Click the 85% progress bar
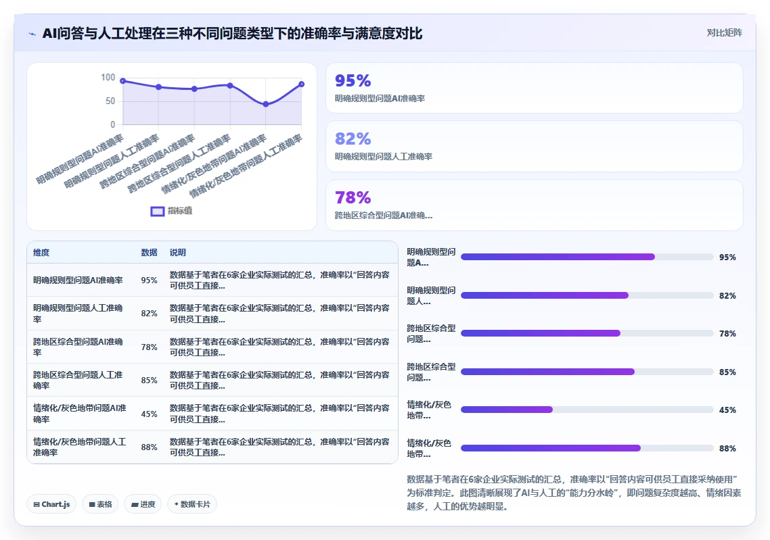 point(587,372)
